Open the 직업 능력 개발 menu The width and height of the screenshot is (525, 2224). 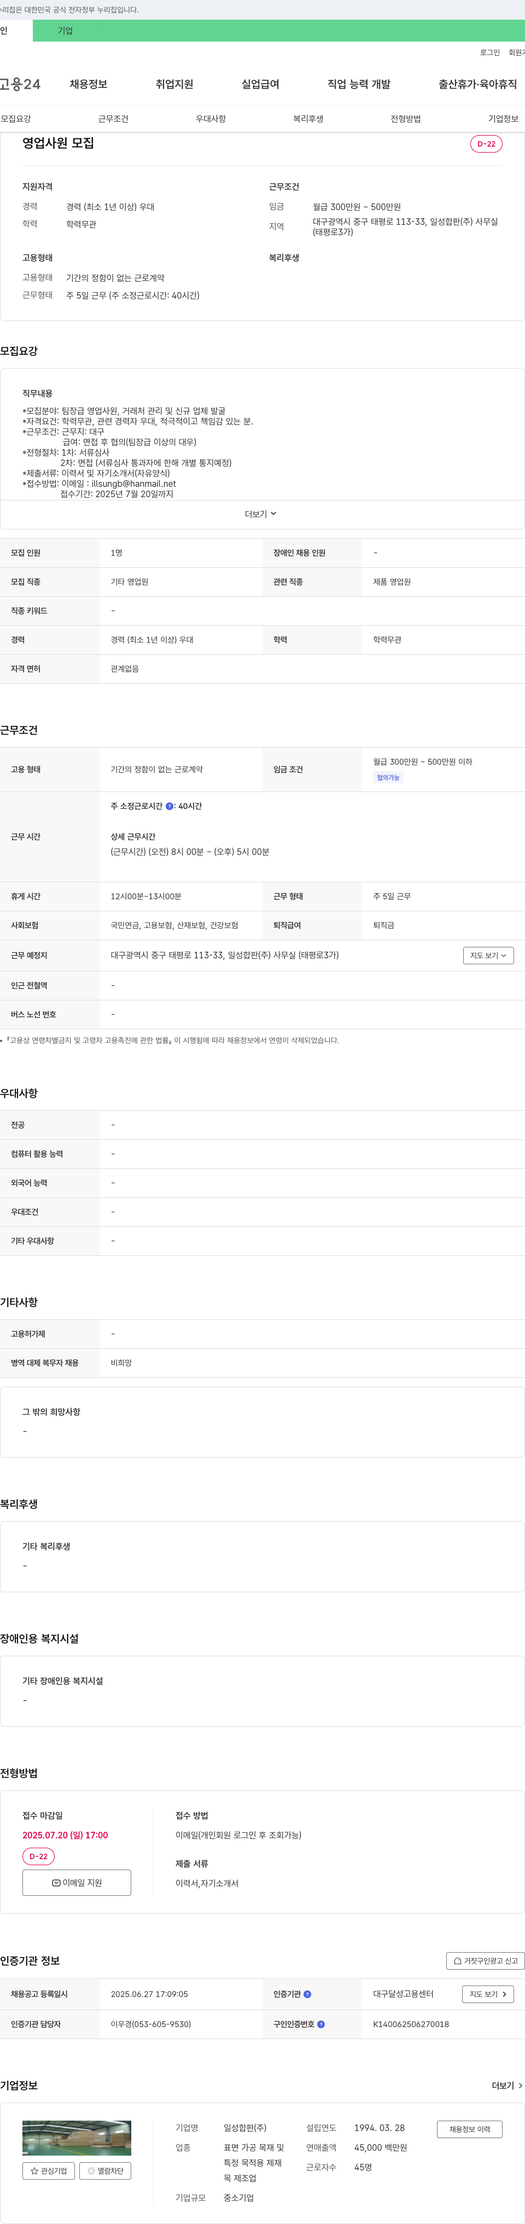(358, 84)
